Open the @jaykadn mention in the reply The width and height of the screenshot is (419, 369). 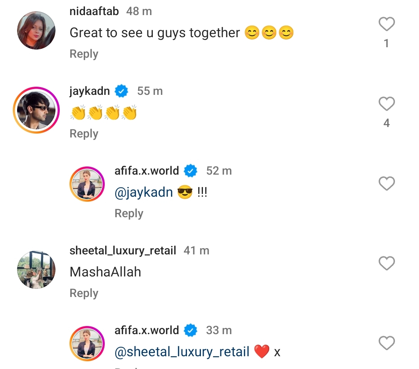(144, 192)
